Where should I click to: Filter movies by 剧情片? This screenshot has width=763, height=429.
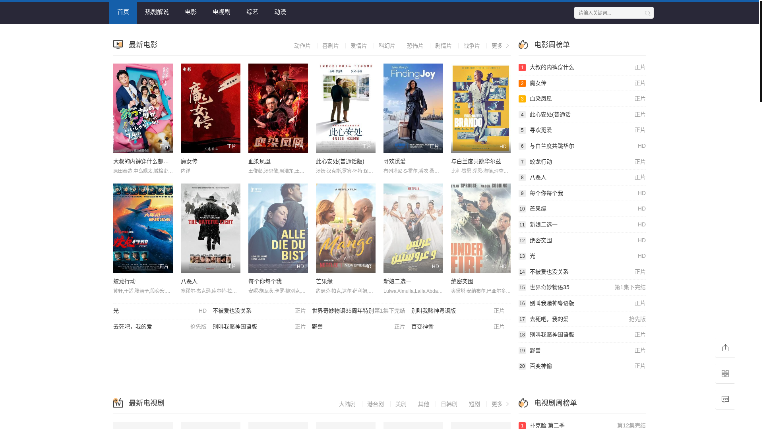click(443, 46)
